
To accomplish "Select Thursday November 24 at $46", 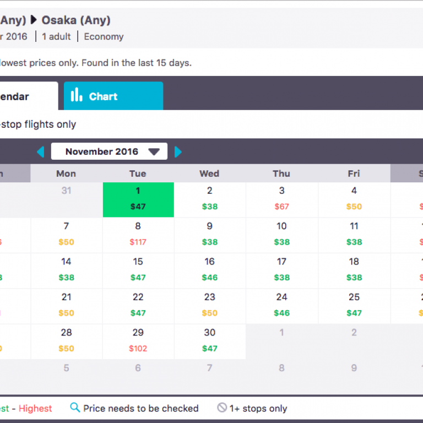I will pos(281,306).
